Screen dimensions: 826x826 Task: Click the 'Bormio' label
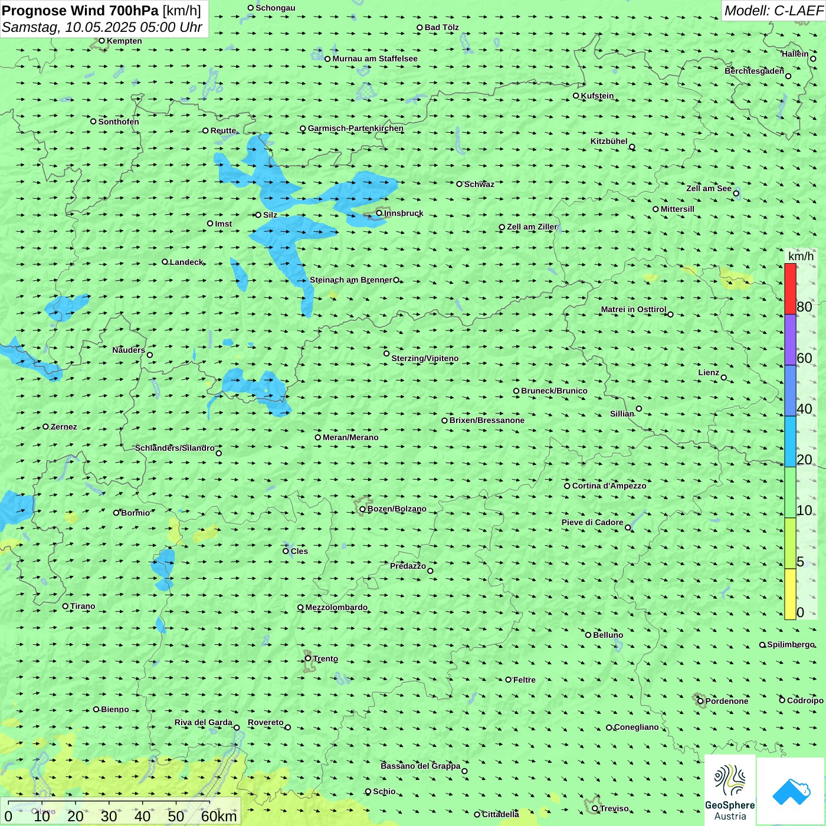135,513
